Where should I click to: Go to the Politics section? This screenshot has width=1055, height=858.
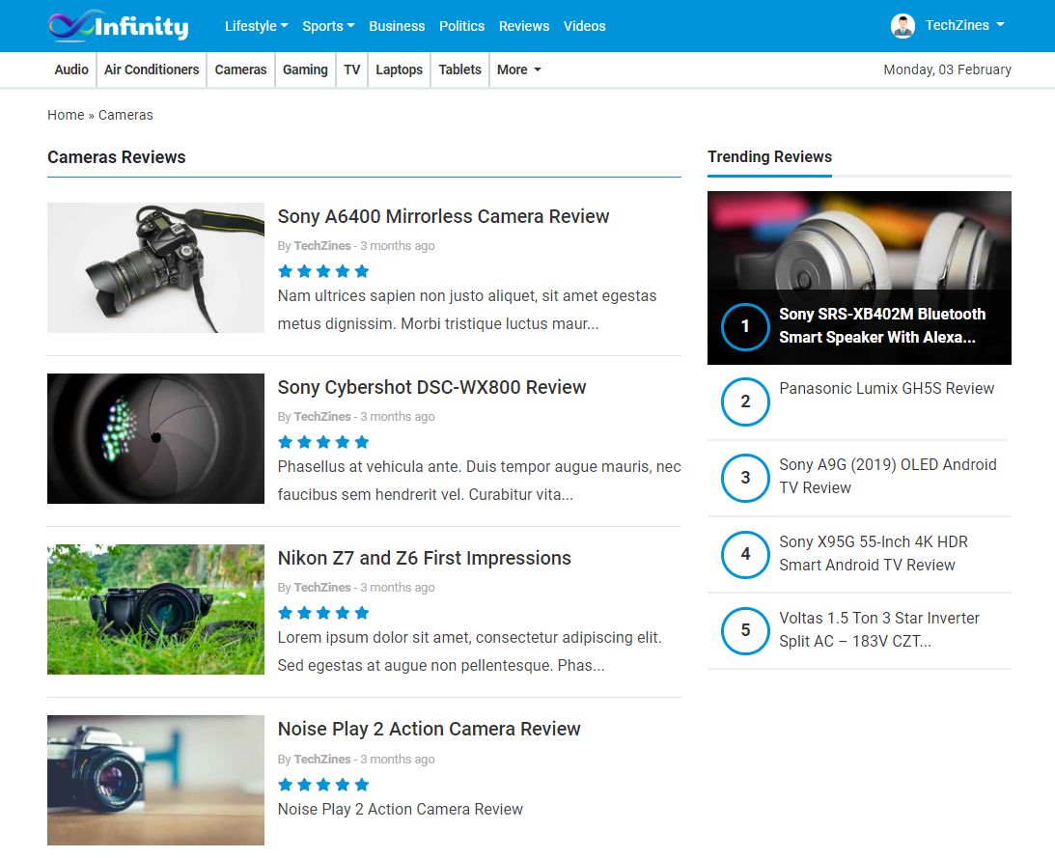click(x=461, y=25)
